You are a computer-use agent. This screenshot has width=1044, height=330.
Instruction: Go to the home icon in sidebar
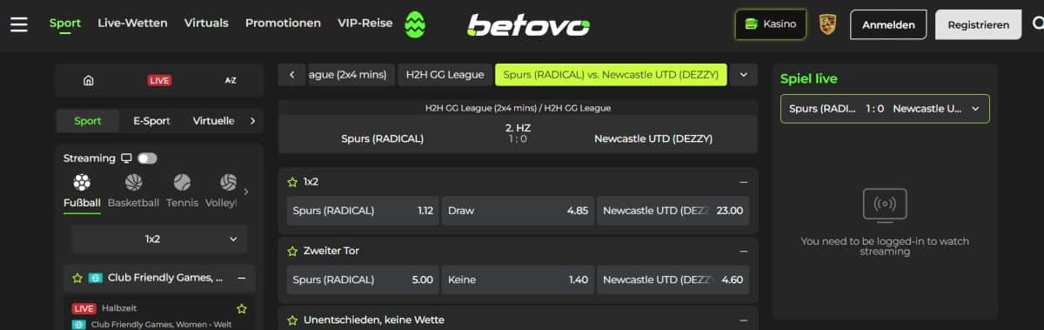88,80
